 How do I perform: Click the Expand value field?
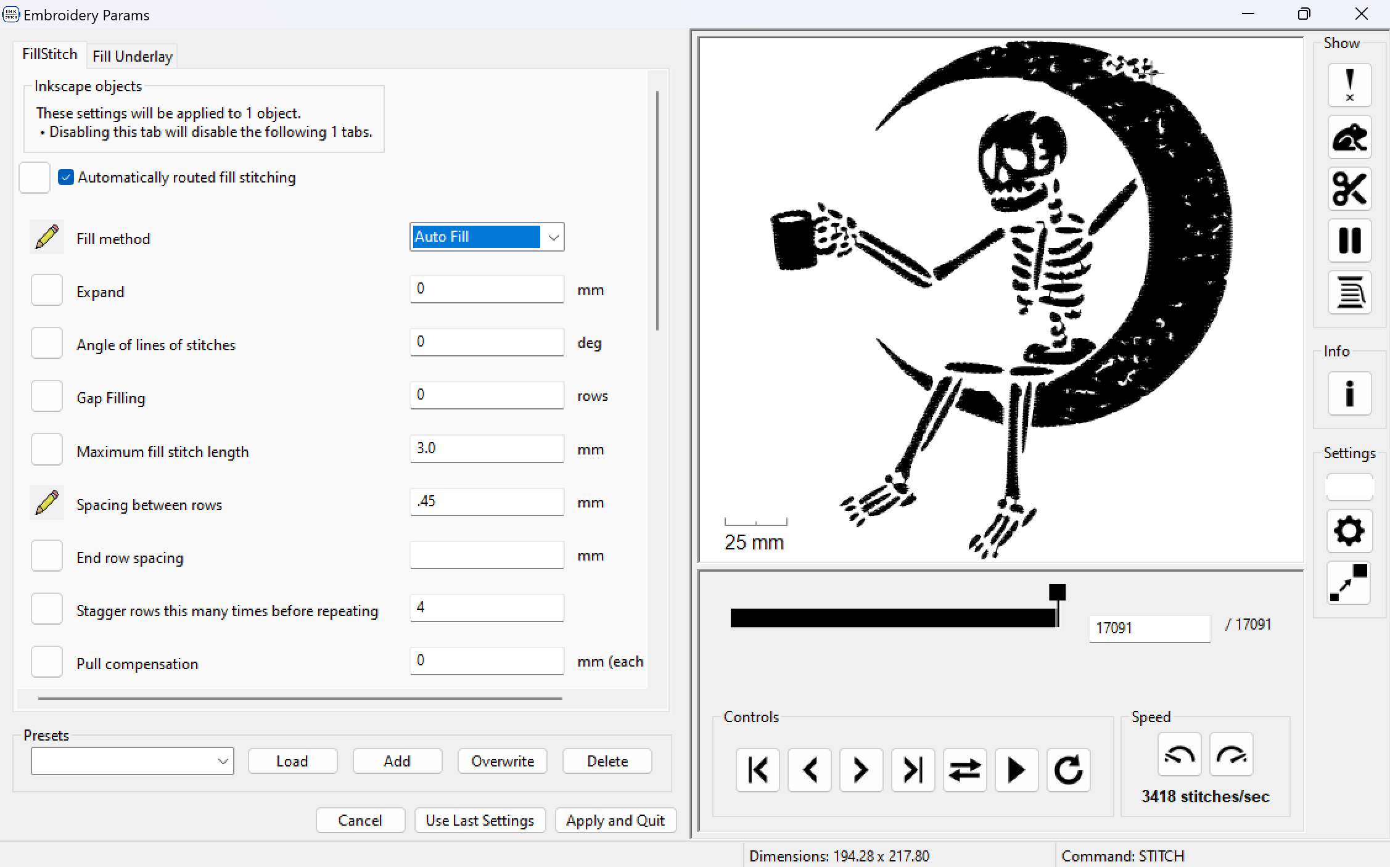tap(487, 289)
